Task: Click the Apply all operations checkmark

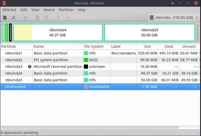Action: pyautogui.click(x=67, y=18)
